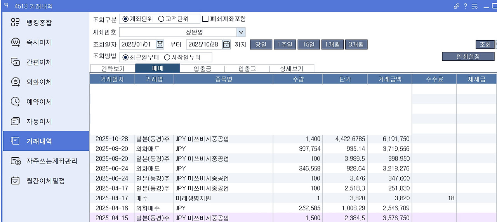Open 인쇄설정 print settings

click(468, 56)
